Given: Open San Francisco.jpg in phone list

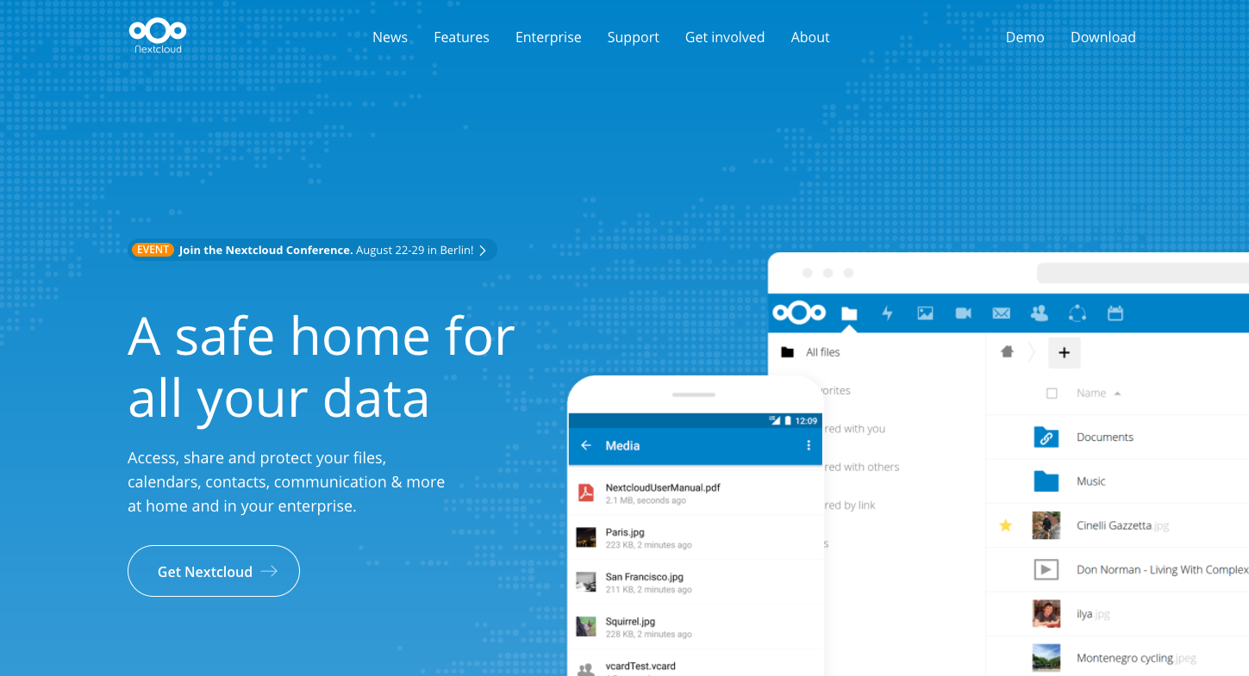Looking at the screenshot, I should pyautogui.click(x=696, y=582).
